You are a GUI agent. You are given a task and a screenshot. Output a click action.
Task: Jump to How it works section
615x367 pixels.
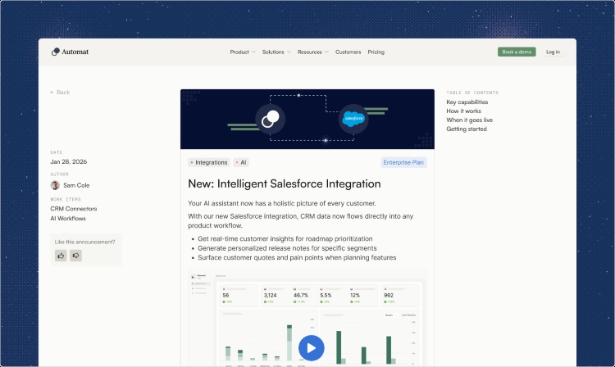coord(463,111)
